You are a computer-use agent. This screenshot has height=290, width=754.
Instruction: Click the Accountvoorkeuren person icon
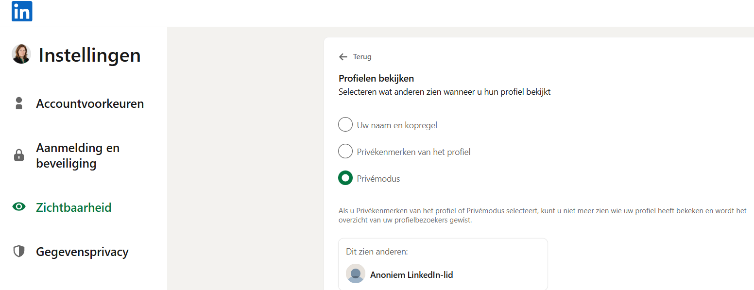[19, 103]
